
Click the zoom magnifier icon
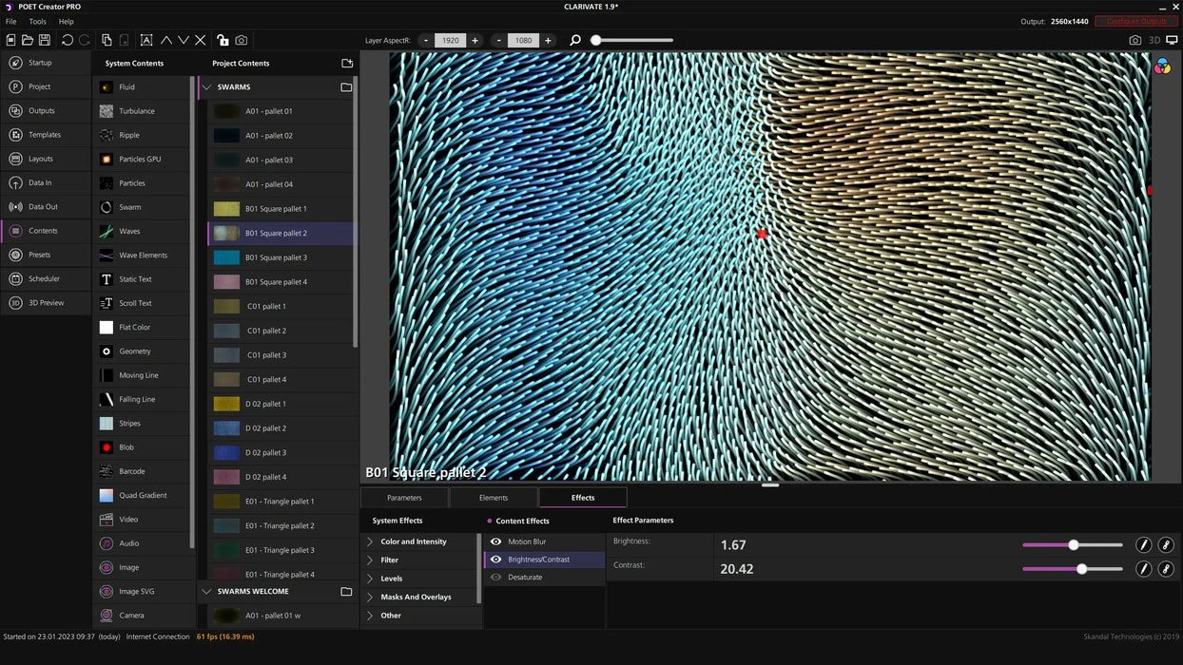pyautogui.click(x=575, y=41)
